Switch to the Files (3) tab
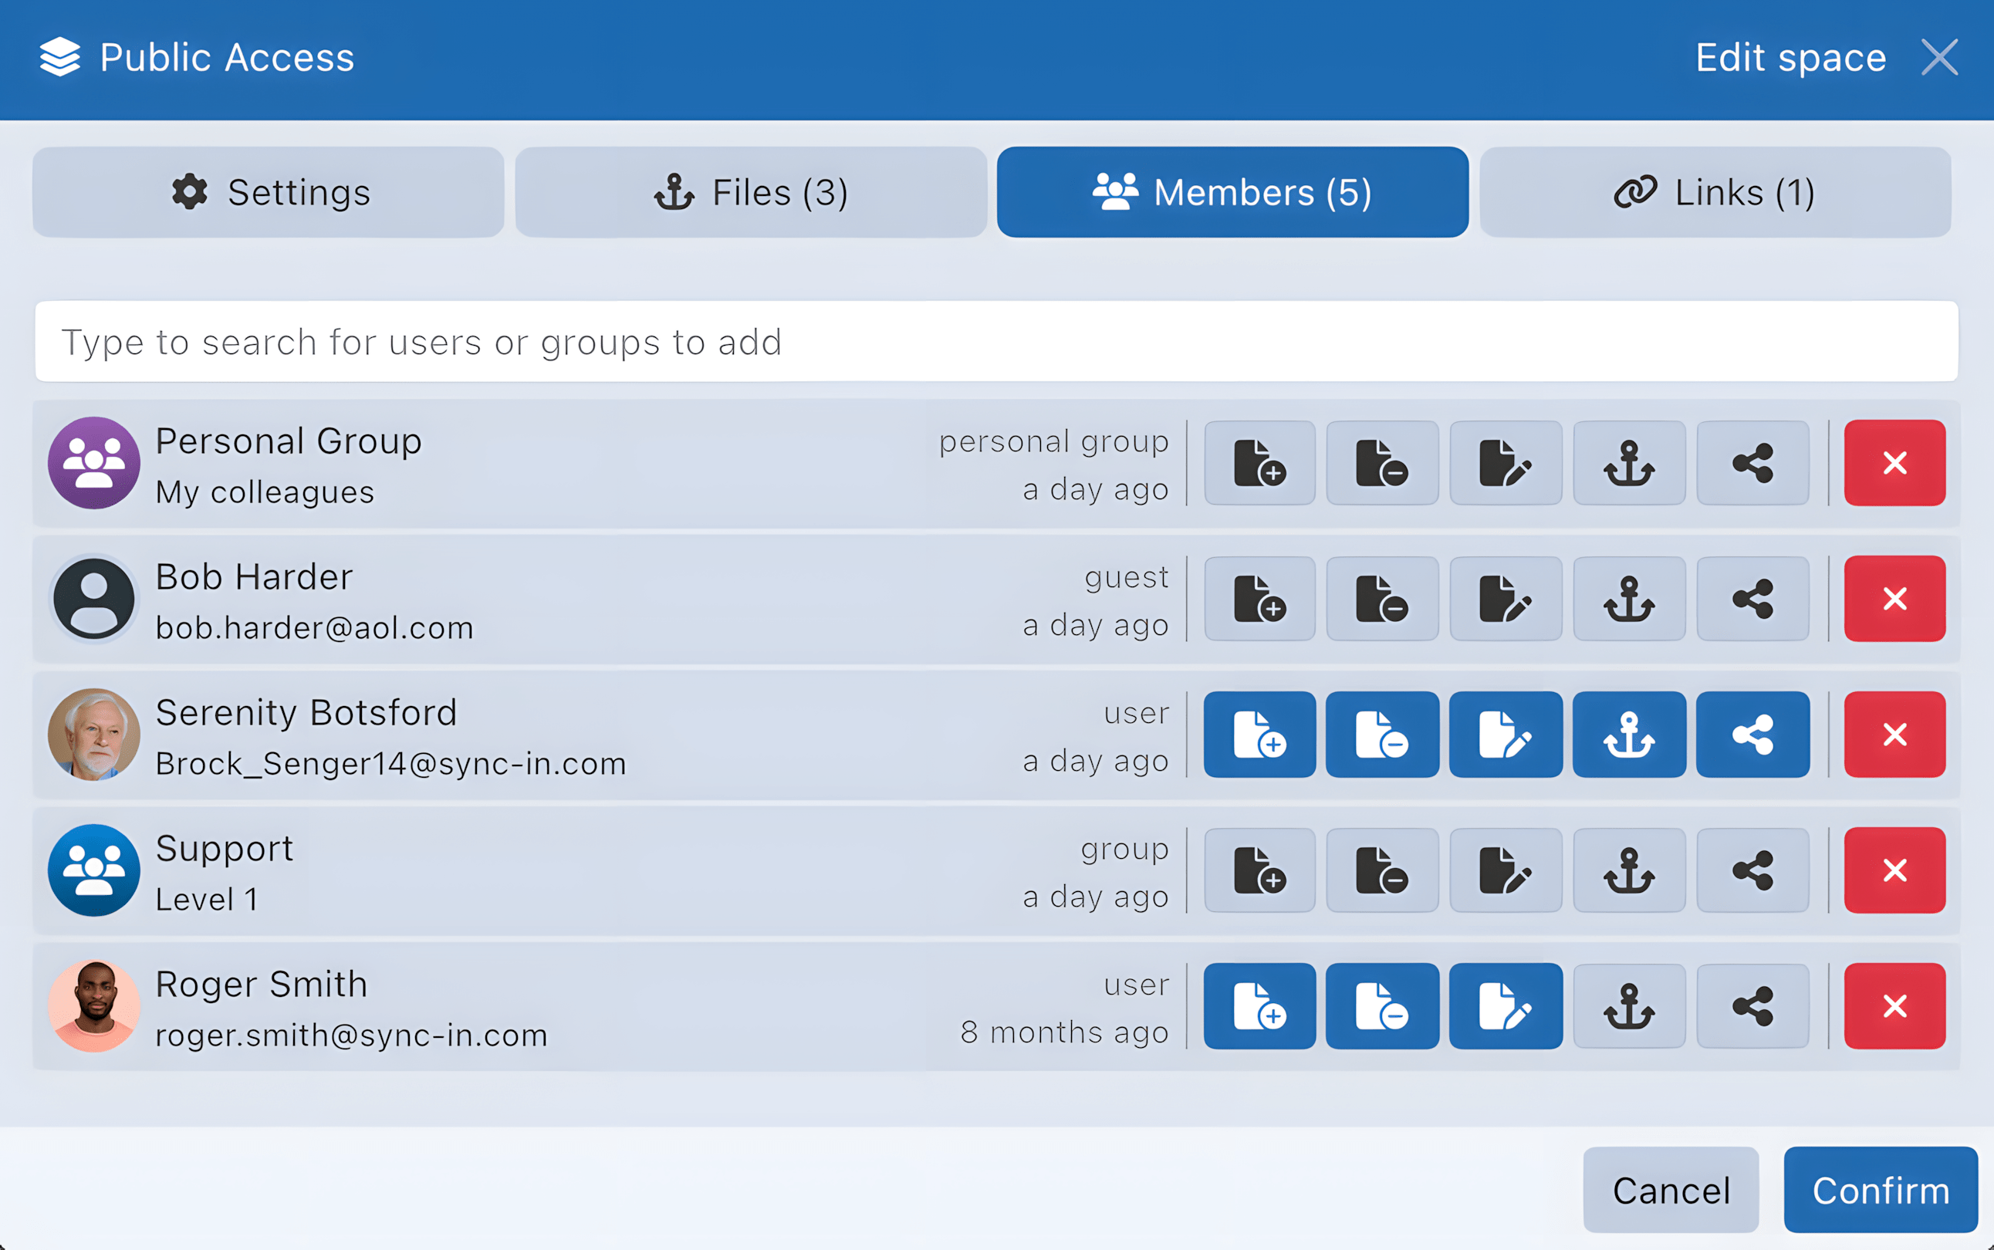The height and width of the screenshot is (1250, 1994). pyautogui.click(x=751, y=192)
